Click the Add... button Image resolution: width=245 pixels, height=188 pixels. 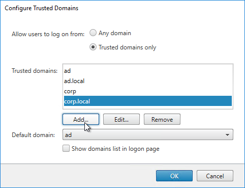(81, 119)
